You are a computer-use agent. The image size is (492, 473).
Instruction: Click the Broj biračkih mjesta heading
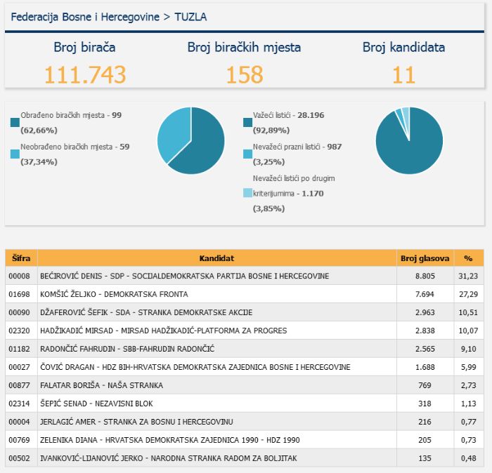coord(244,47)
